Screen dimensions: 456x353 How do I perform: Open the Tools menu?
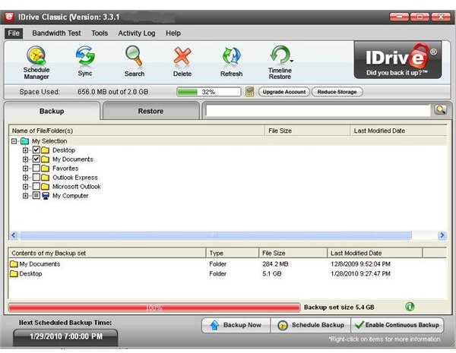pyautogui.click(x=100, y=33)
